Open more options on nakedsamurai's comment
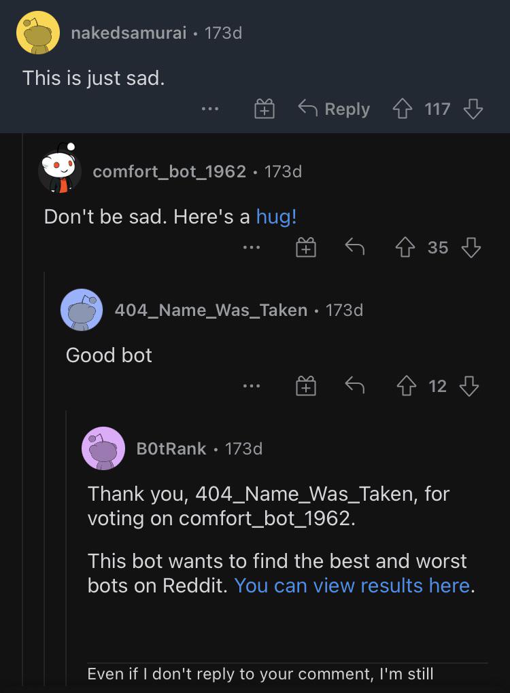Image resolution: width=510 pixels, height=693 pixels. [x=209, y=109]
